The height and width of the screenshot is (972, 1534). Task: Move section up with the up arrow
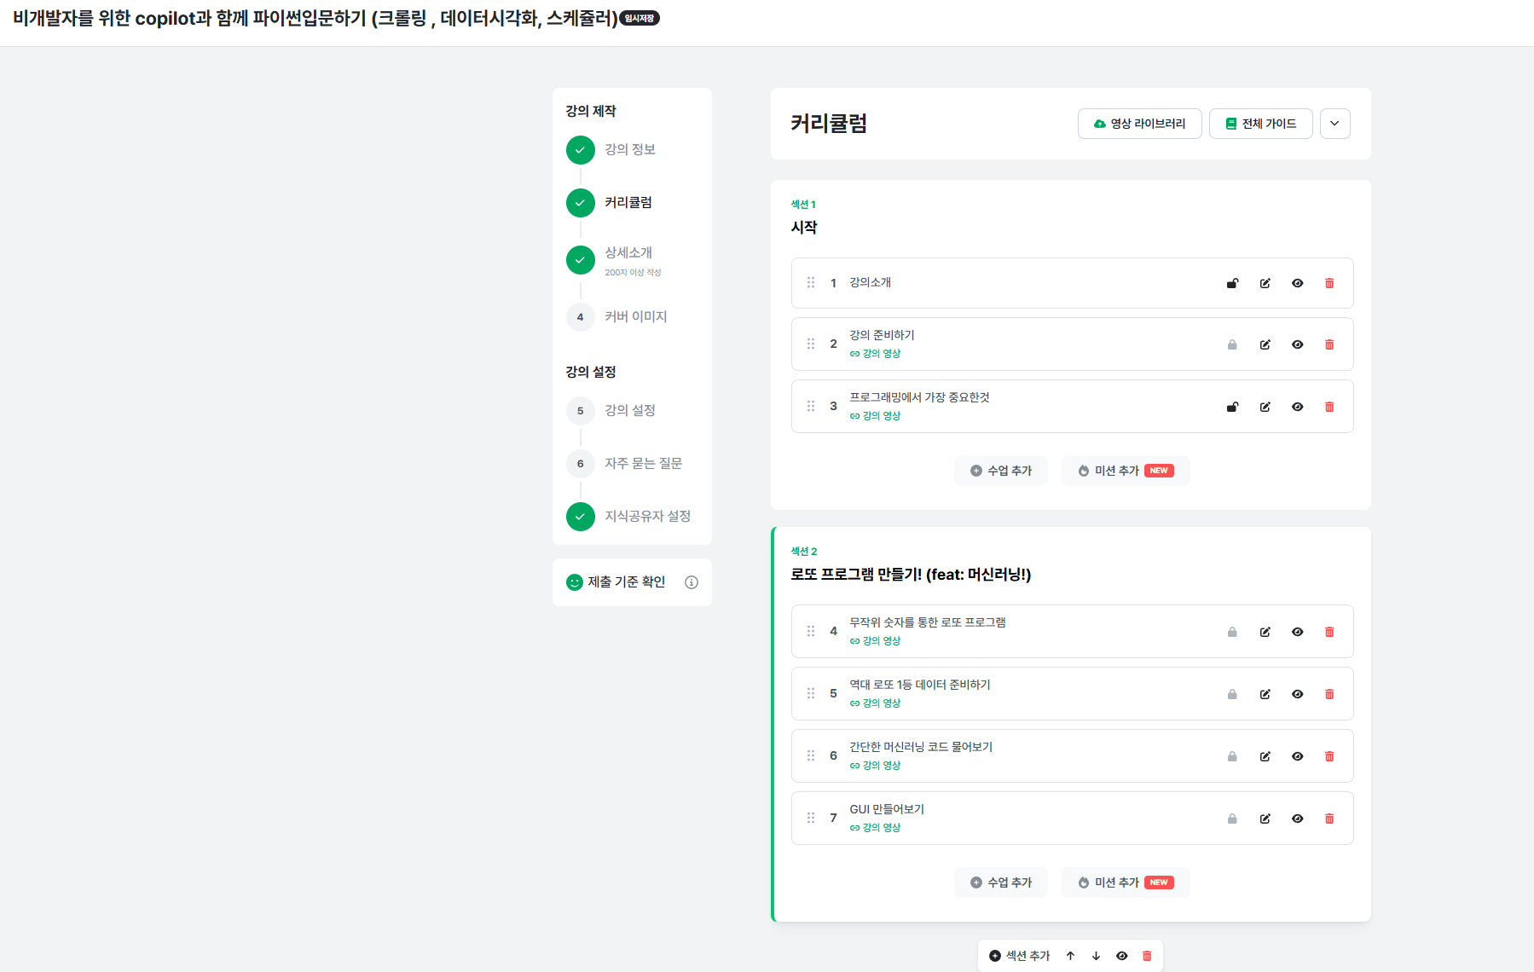[1070, 956]
